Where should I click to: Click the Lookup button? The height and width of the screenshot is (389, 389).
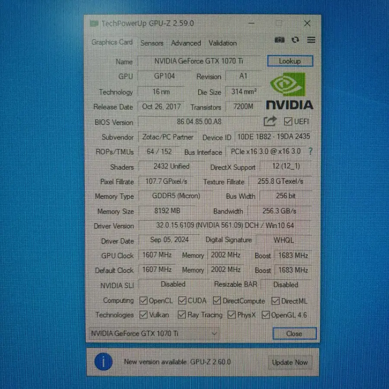tap(290, 61)
